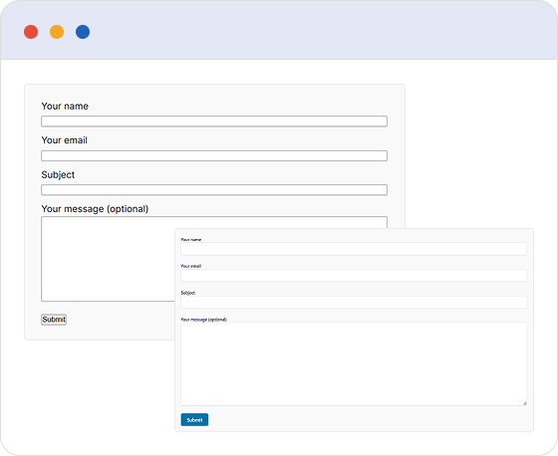This screenshot has height=456, width=558.
Task: Select the Subject input in the large-text form
Action: coord(214,190)
